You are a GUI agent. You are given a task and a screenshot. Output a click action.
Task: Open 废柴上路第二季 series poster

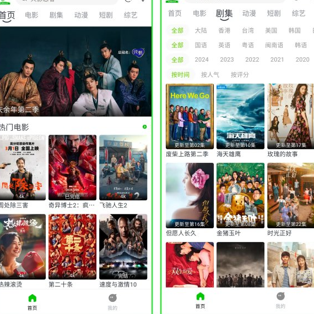coord(190,117)
